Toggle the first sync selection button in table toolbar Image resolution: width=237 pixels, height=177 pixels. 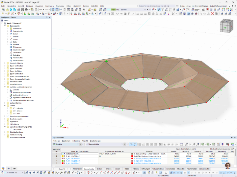pos(131,144)
